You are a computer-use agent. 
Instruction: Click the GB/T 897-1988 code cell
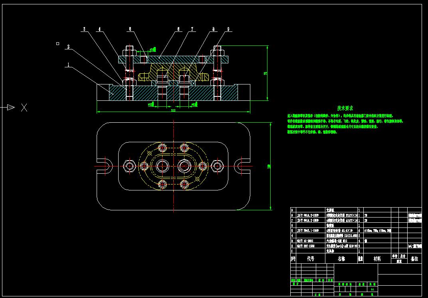tap(311, 246)
